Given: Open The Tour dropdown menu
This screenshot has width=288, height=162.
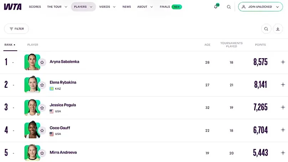Looking at the screenshot, I should pyautogui.click(x=57, y=7).
